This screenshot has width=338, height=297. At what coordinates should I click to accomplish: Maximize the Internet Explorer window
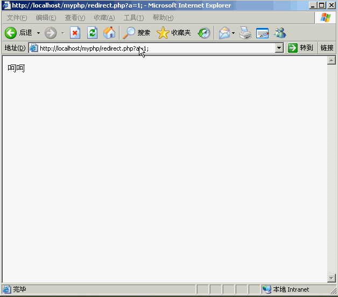[x=322, y=5]
